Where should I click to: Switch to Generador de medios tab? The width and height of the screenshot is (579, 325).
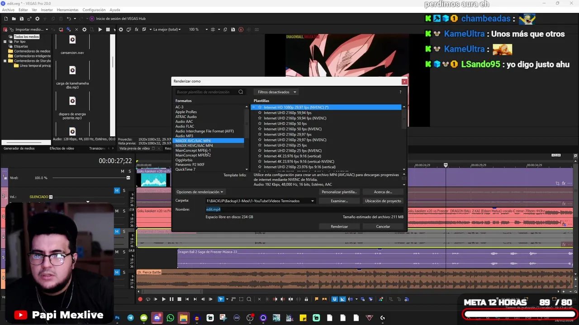click(x=19, y=149)
